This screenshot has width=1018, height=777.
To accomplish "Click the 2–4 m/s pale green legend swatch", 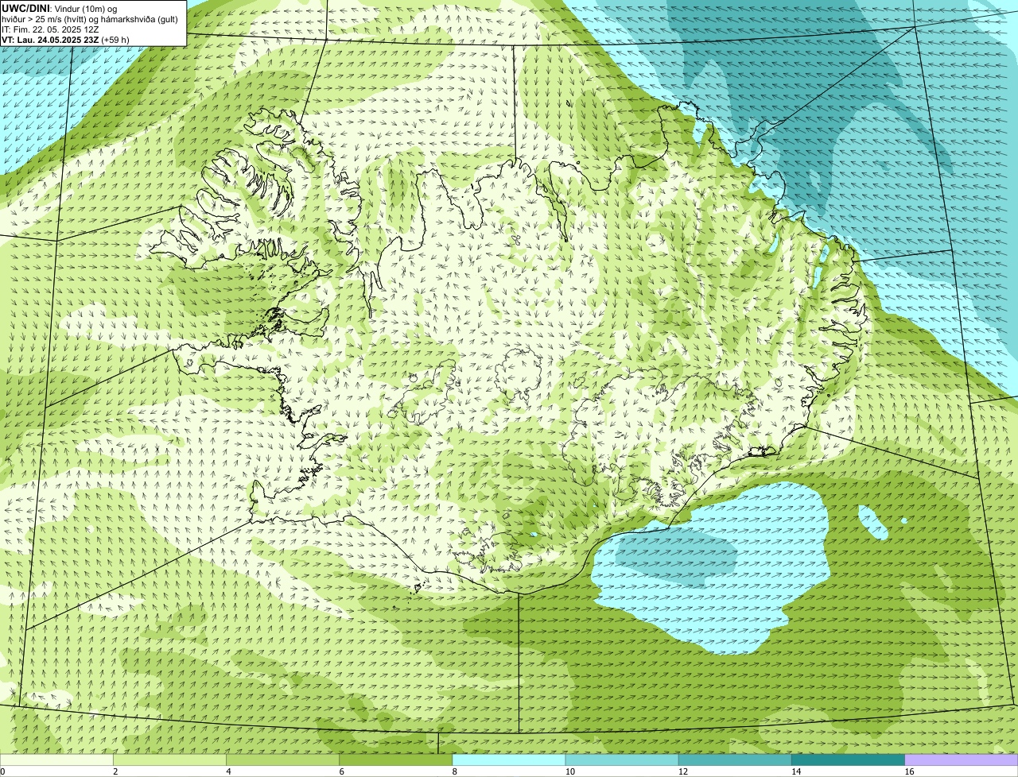I will click(169, 760).
